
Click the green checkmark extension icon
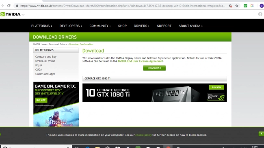coord(245,6)
